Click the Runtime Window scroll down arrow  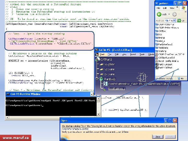click(x=98, y=114)
